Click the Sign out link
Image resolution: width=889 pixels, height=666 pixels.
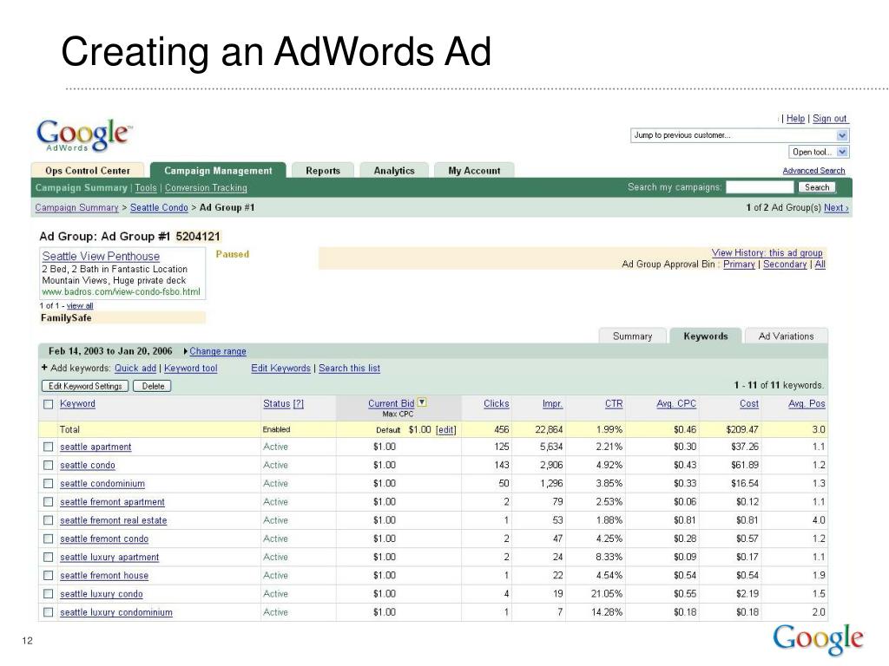coord(829,118)
